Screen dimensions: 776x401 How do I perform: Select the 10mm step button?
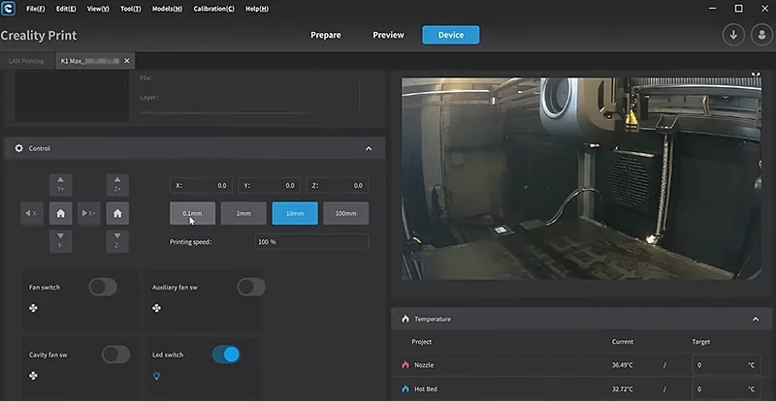click(295, 213)
